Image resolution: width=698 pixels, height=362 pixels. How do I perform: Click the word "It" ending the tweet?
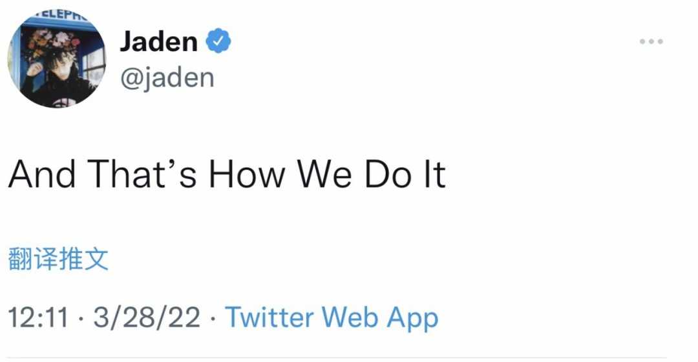pos(434,174)
